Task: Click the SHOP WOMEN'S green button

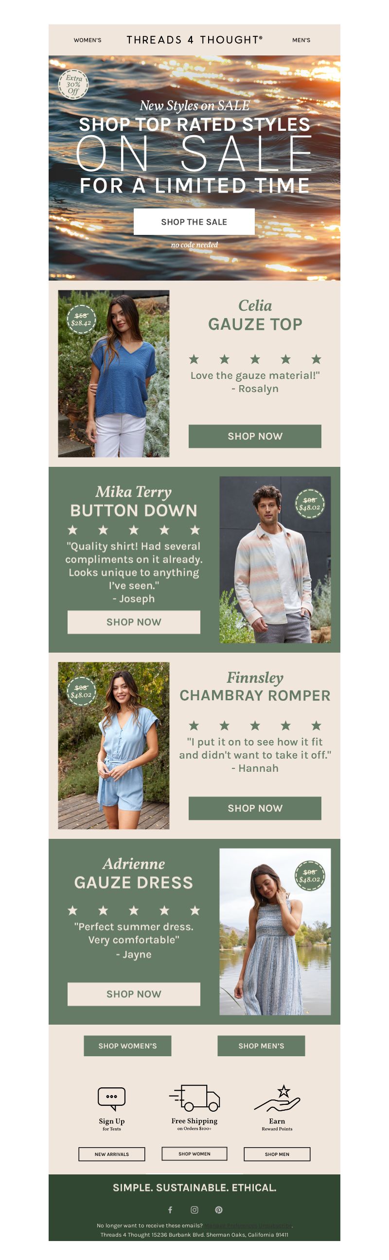Action: click(128, 1046)
